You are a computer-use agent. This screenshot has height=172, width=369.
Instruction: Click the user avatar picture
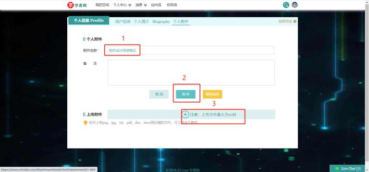coord(295,5)
